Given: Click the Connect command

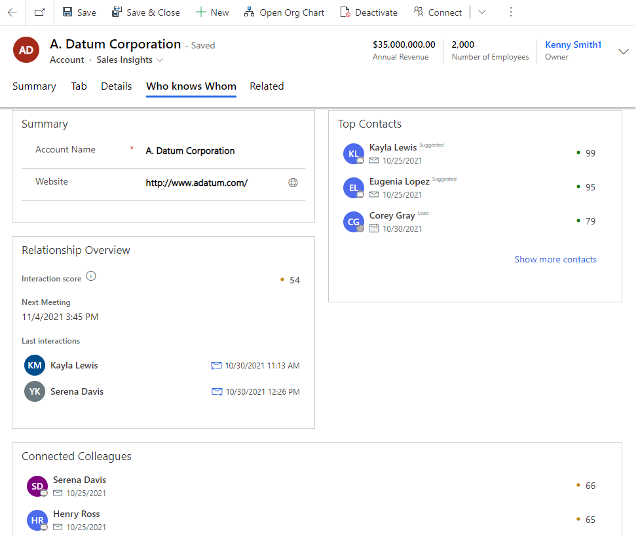Looking at the screenshot, I should click(438, 12).
